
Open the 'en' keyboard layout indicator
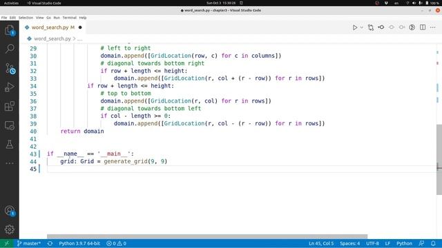(x=396, y=3)
